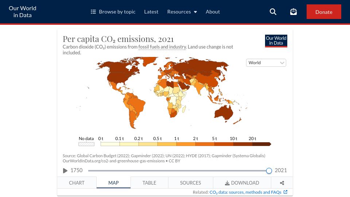The height and width of the screenshot is (197, 350).
Task: Click the 1750 start year label
Action: pyautogui.click(x=77, y=170)
